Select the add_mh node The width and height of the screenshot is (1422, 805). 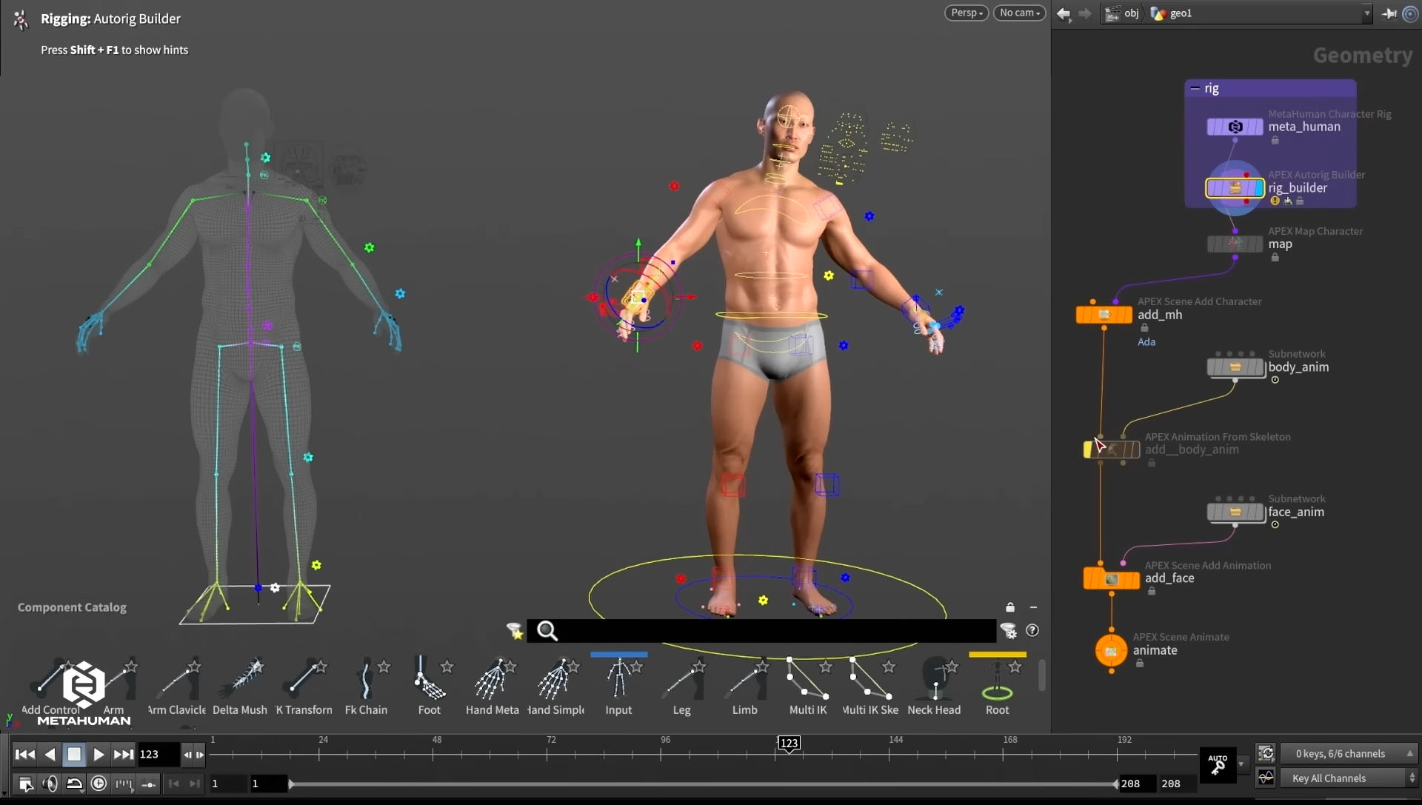click(x=1104, y=315)
